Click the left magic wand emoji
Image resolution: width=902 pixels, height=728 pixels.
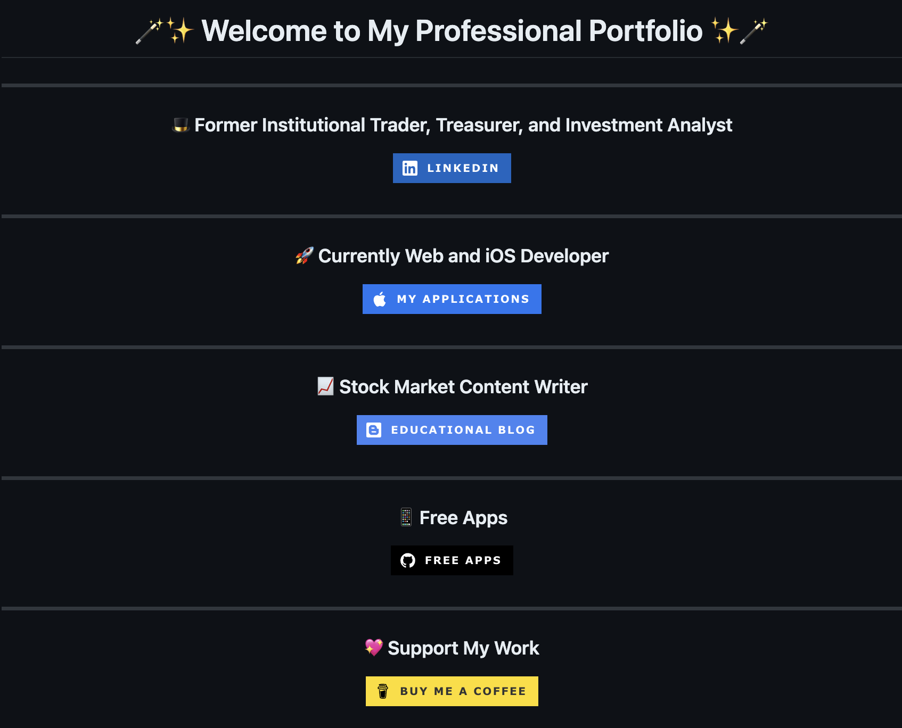[149, 31]
